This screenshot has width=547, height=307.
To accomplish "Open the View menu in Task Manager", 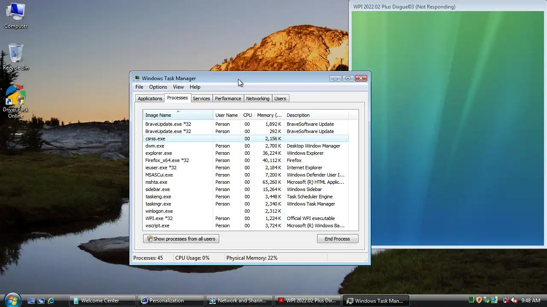I will tap(178, 87).
